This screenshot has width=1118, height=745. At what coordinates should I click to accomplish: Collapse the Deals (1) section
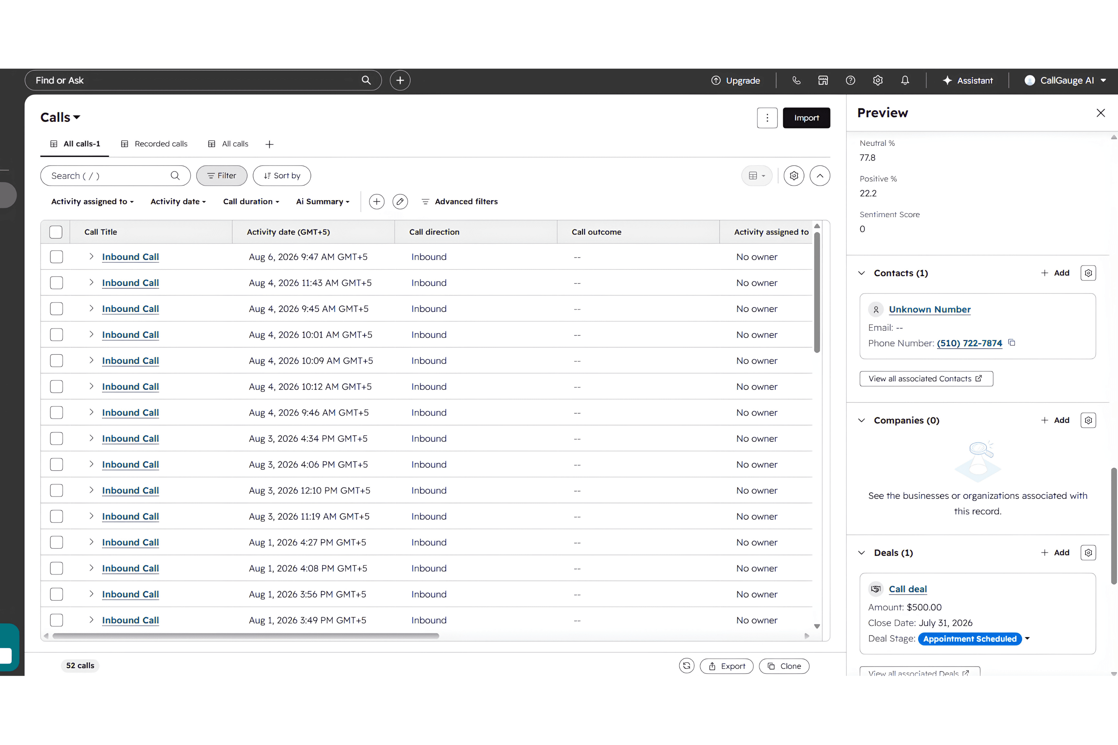(x=861, y=553)
